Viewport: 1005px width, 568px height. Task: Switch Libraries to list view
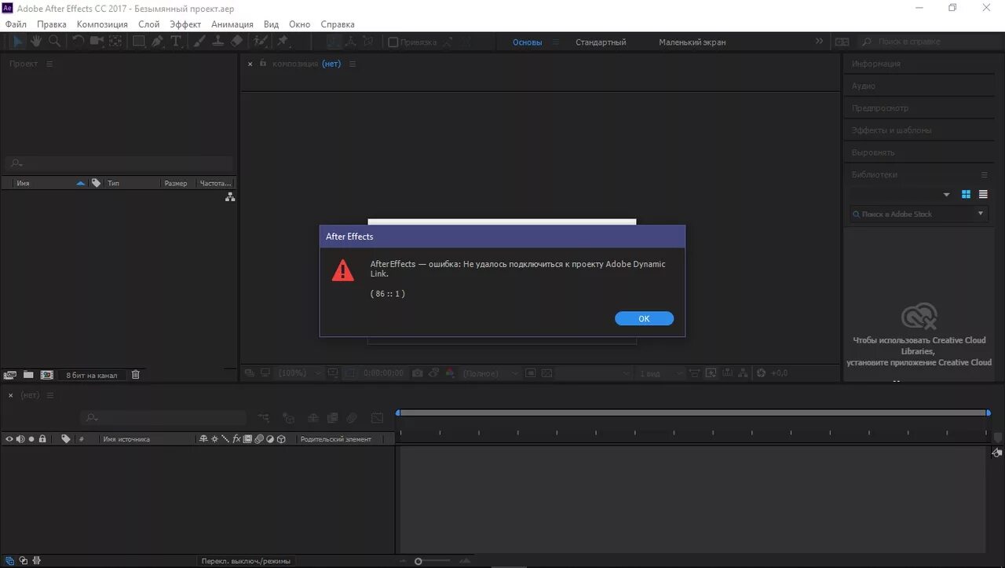(x=983, y=194)
